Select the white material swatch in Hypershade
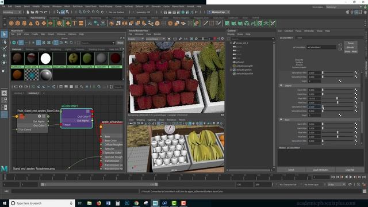The image size is (368, 207). [x=45, y=59]
